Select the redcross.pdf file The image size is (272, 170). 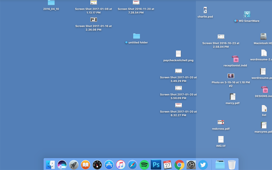(221, 122)
